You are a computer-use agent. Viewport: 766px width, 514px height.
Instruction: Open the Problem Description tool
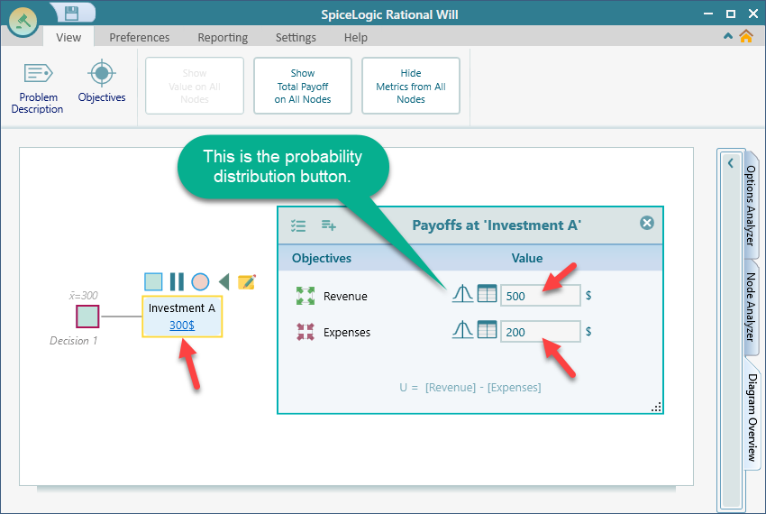coord(37,88)
